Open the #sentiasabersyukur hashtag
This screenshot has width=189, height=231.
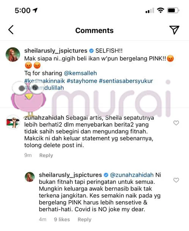(x=126, y=81)
